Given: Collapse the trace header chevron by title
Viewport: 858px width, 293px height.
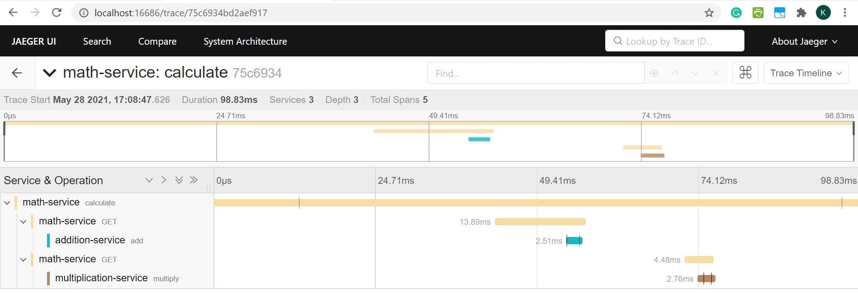Looking at the screenshot, I should coord(49,73).
